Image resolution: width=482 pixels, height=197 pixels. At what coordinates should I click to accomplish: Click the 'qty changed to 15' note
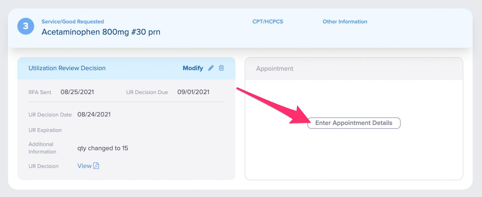coord(103,148)
